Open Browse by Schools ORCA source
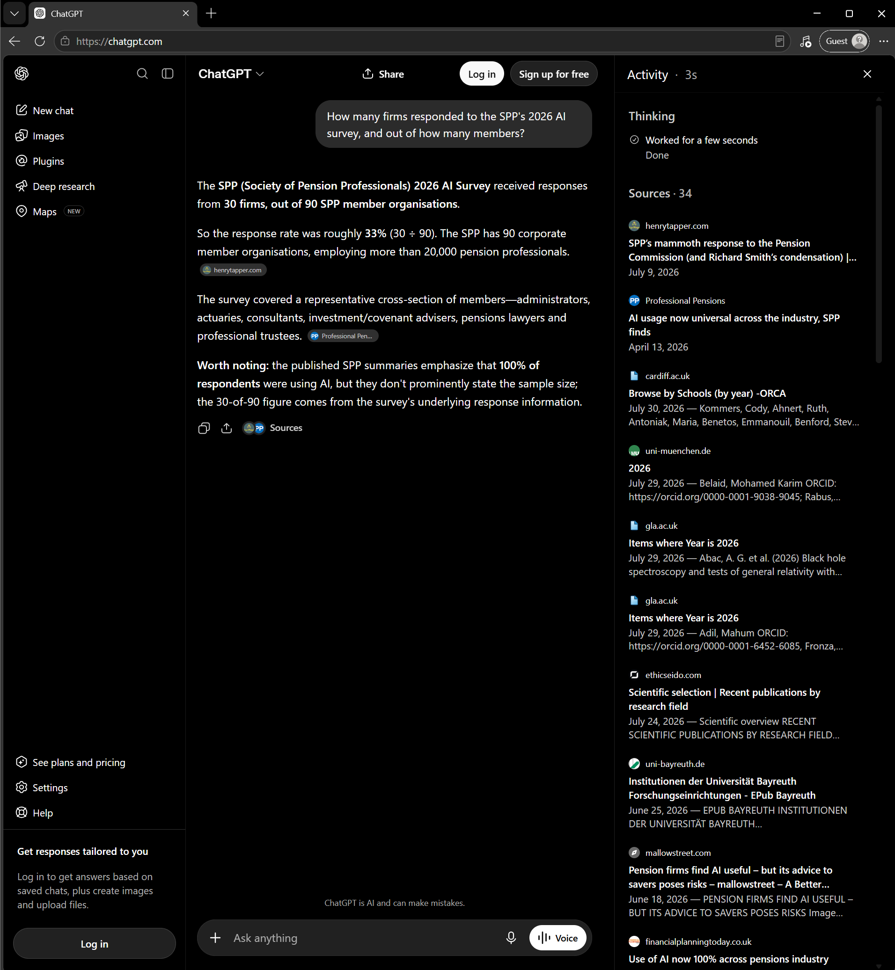 point(707,393)
